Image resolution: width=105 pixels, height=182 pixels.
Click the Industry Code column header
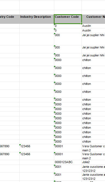10,19
